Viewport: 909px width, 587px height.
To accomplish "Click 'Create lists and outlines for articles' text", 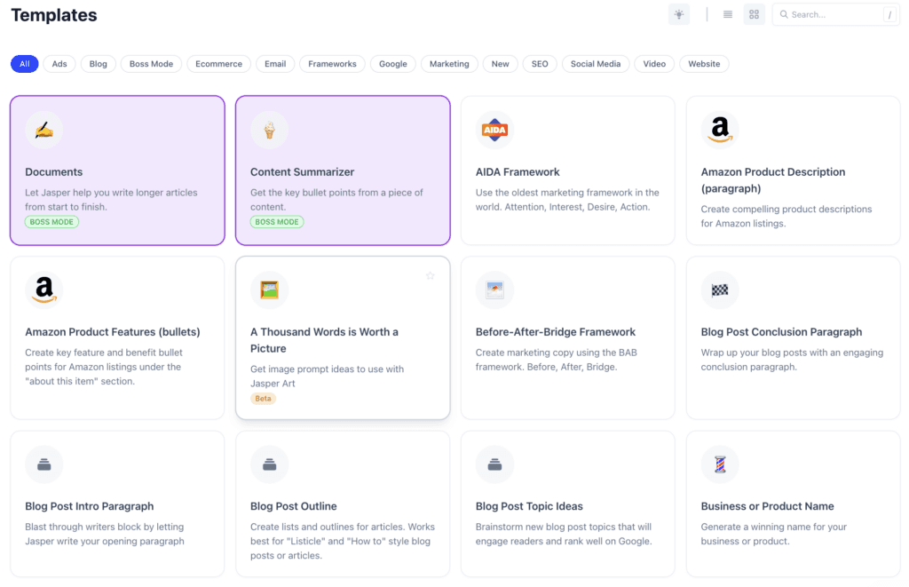I will point(343,541).
